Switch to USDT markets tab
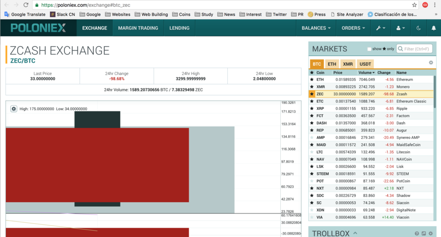The height and width of the screenshot is (237, 441). (365, 64)
